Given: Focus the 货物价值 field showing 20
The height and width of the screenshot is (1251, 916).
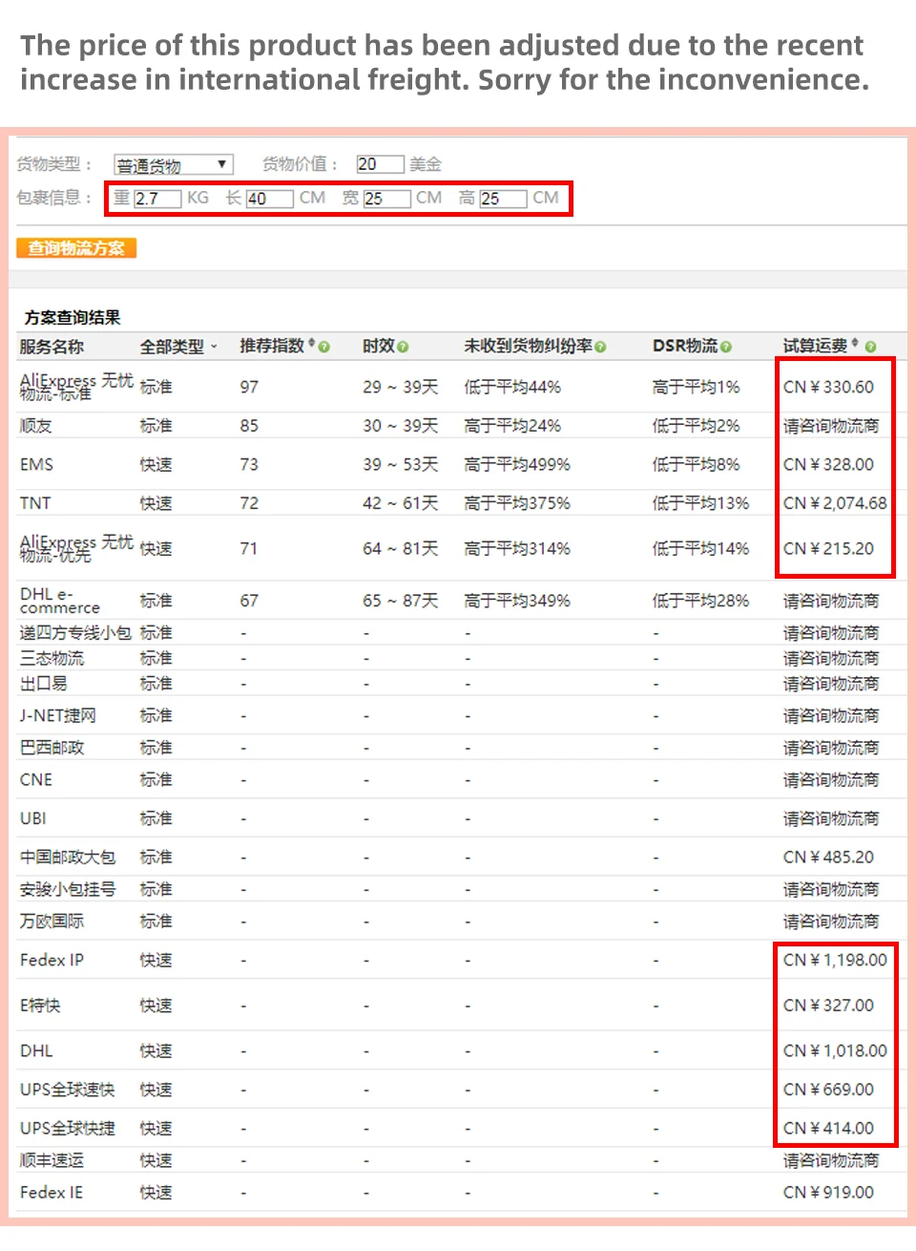Looking at the screenshot, I should point(380,164).
